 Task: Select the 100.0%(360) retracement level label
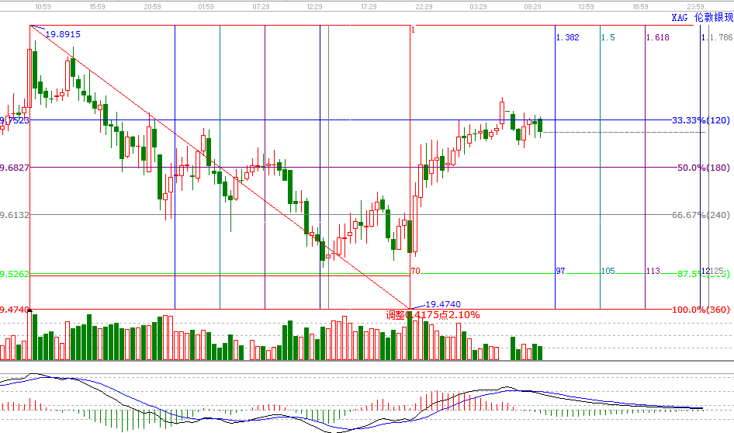click(x=699, y=310)
